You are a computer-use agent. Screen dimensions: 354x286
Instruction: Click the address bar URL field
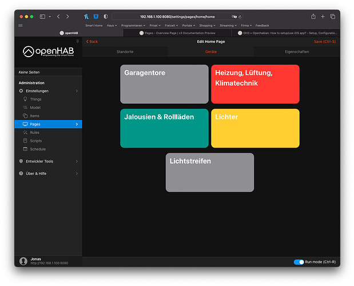[x=177, y=17]
